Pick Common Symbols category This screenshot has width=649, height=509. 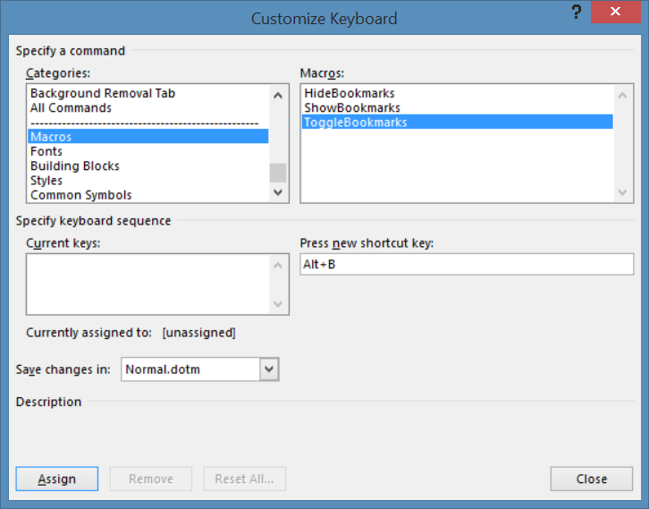[81, 195]
